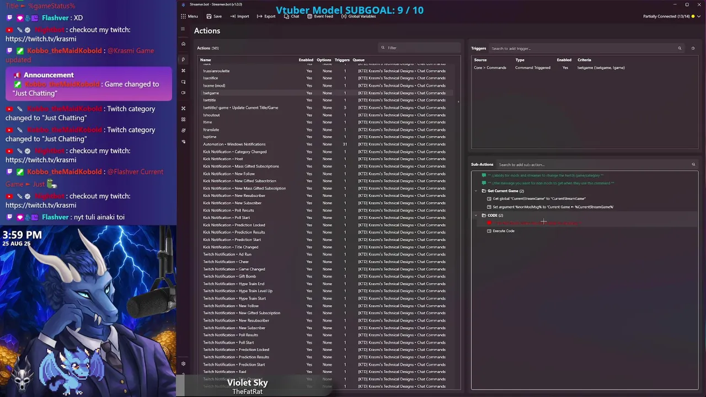The image size is (706, 397).
Task: Open the Event Feed from the toolbar
Action: tap(320, 17)
